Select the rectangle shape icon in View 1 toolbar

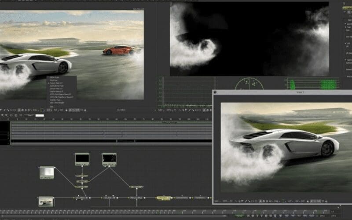tap(252, 201)
